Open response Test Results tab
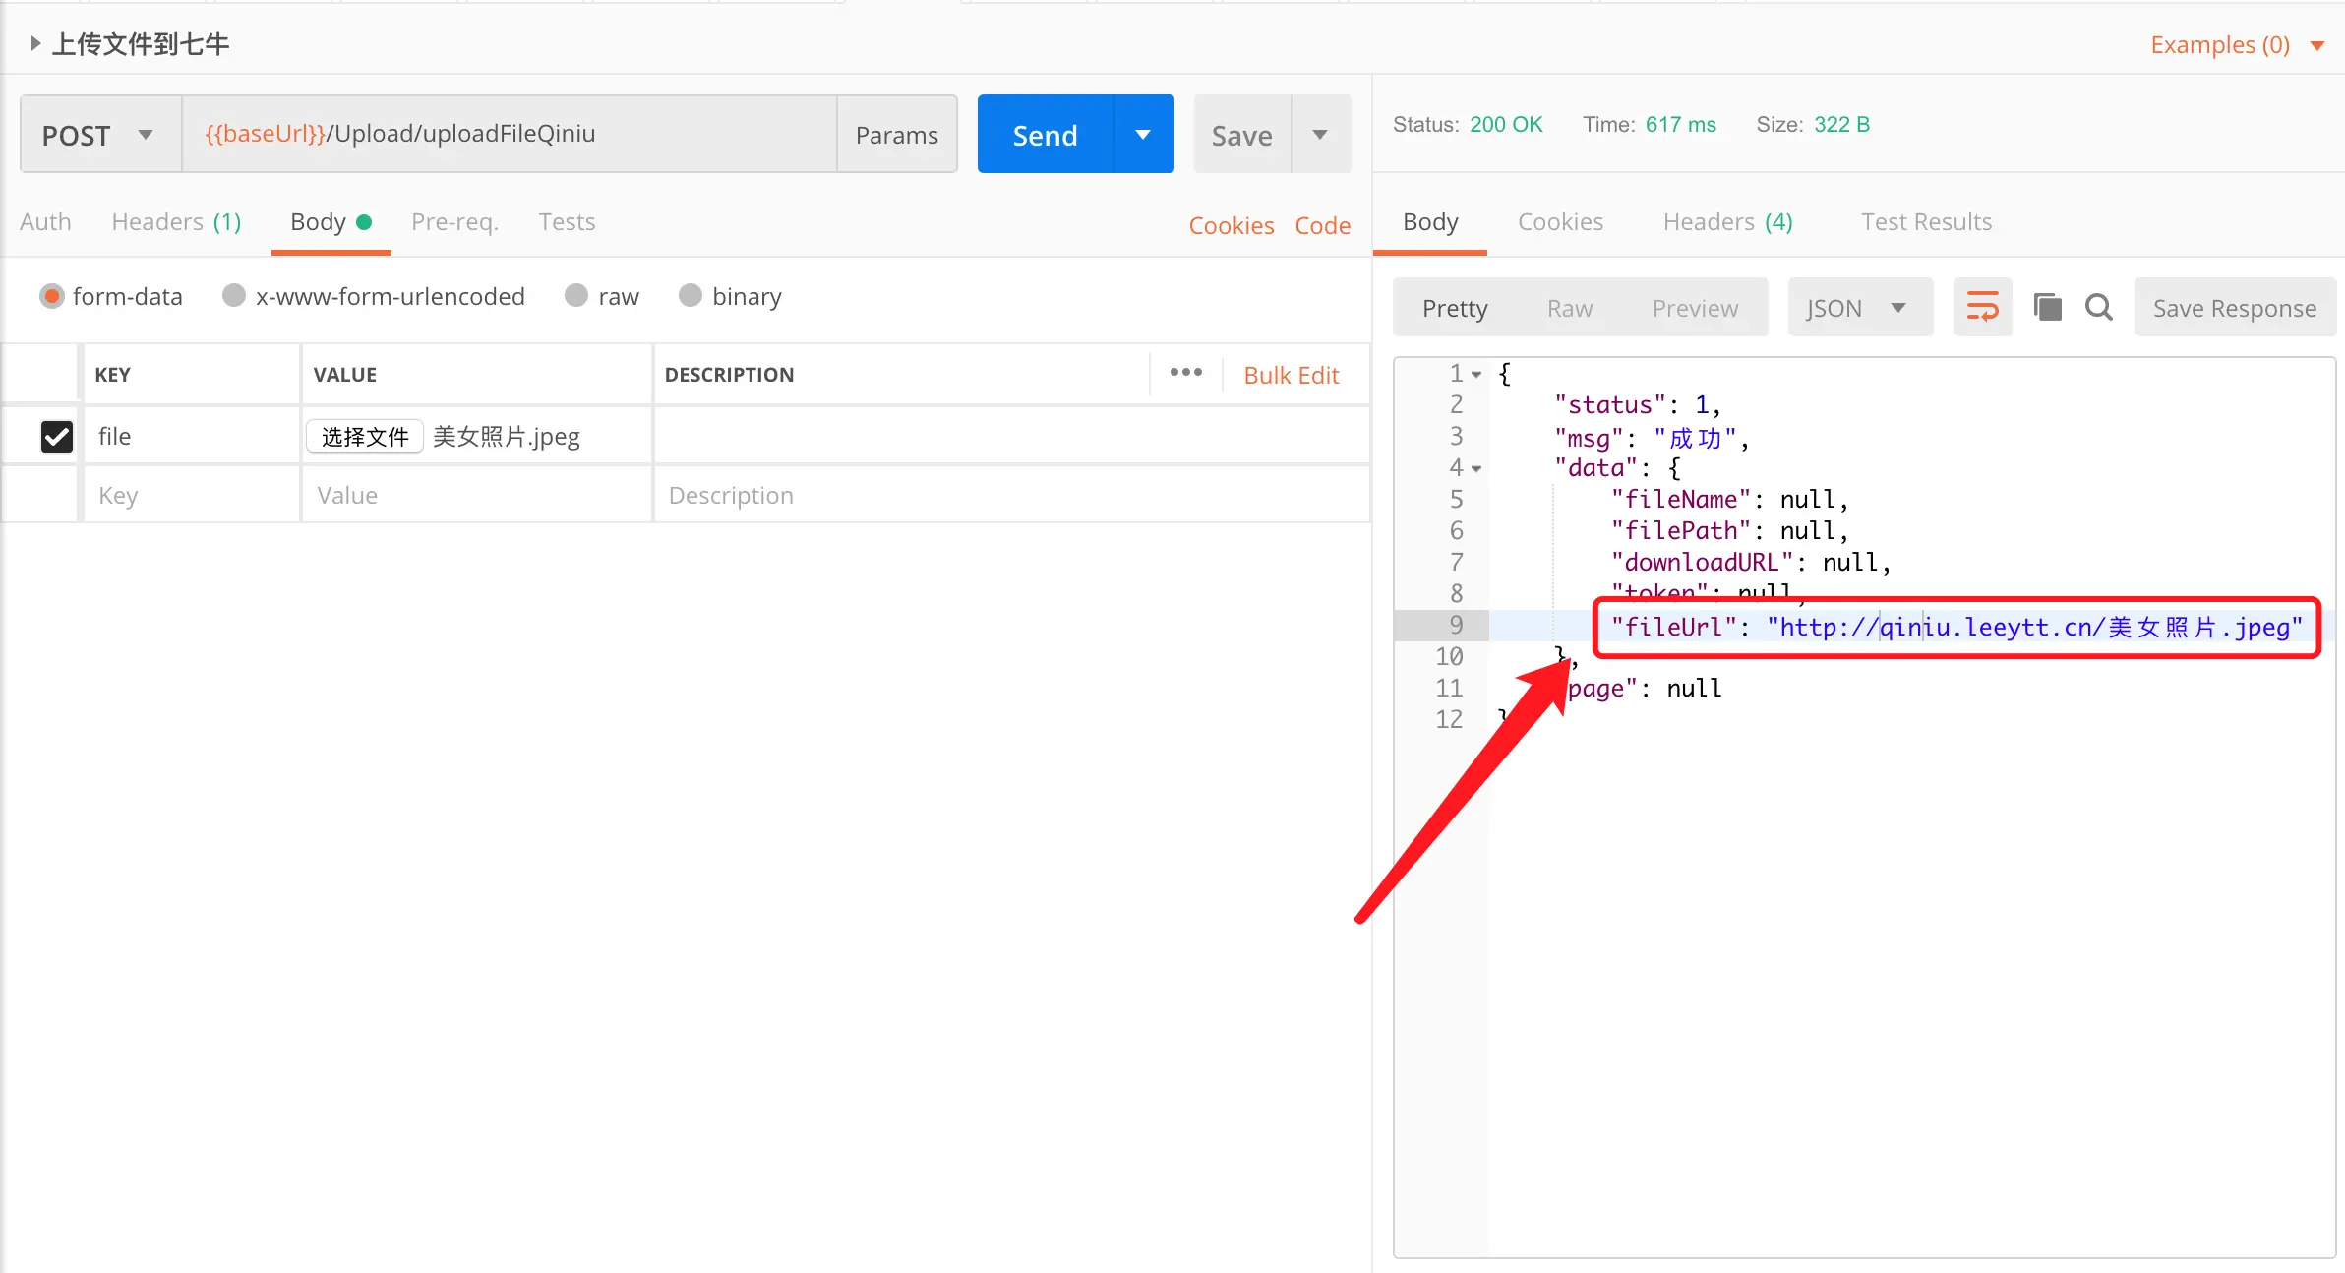Screen dimensions: 2345x1273 (x=1925, y=222)
